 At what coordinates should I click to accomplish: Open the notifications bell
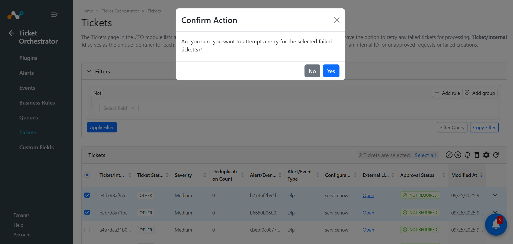(x=496, y=225)
